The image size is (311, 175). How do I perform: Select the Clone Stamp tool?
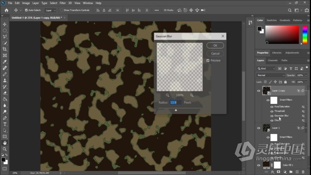click(x=5, y=81)
